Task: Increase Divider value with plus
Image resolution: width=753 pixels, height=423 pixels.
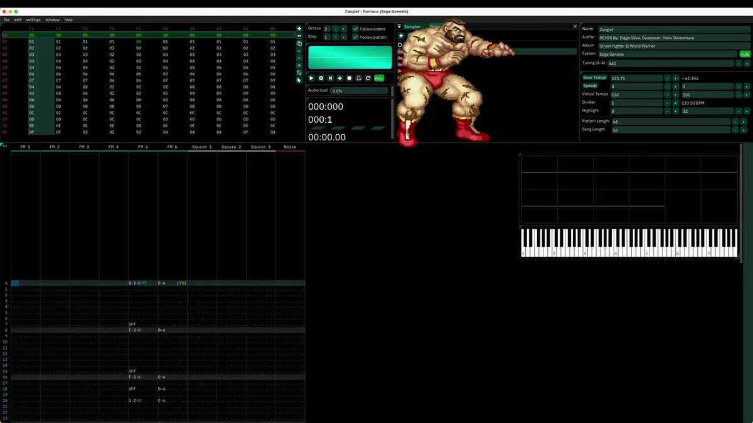Action: pos(675,102)
